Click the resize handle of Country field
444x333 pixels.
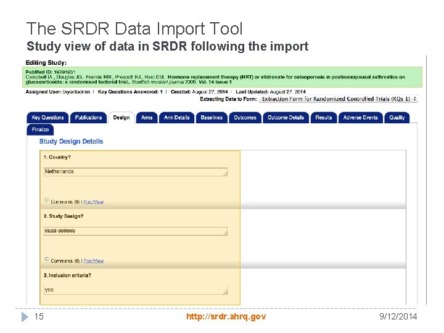(226, 174)
